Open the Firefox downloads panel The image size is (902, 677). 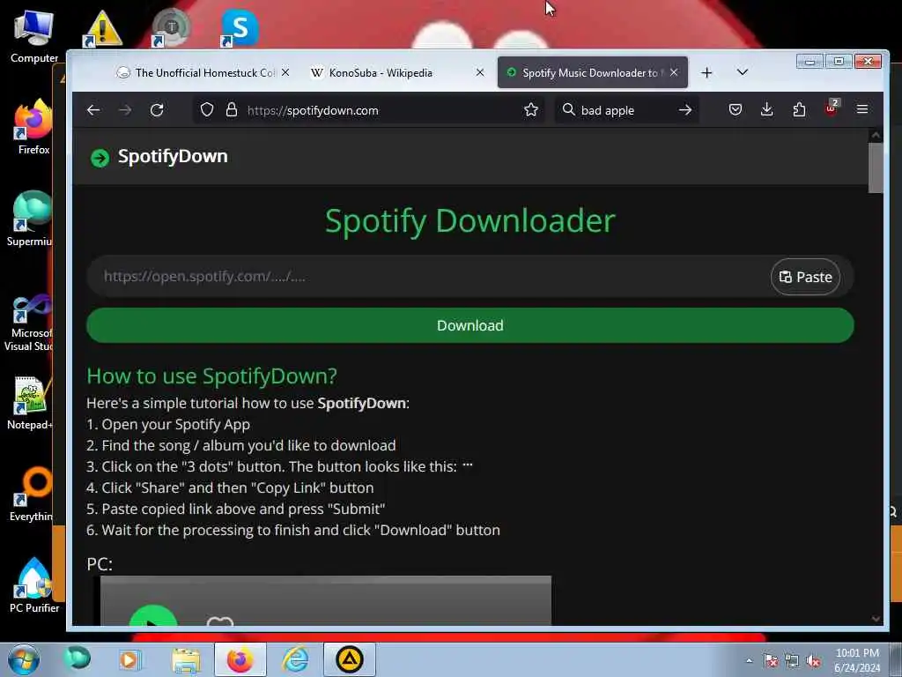point(767,109)
